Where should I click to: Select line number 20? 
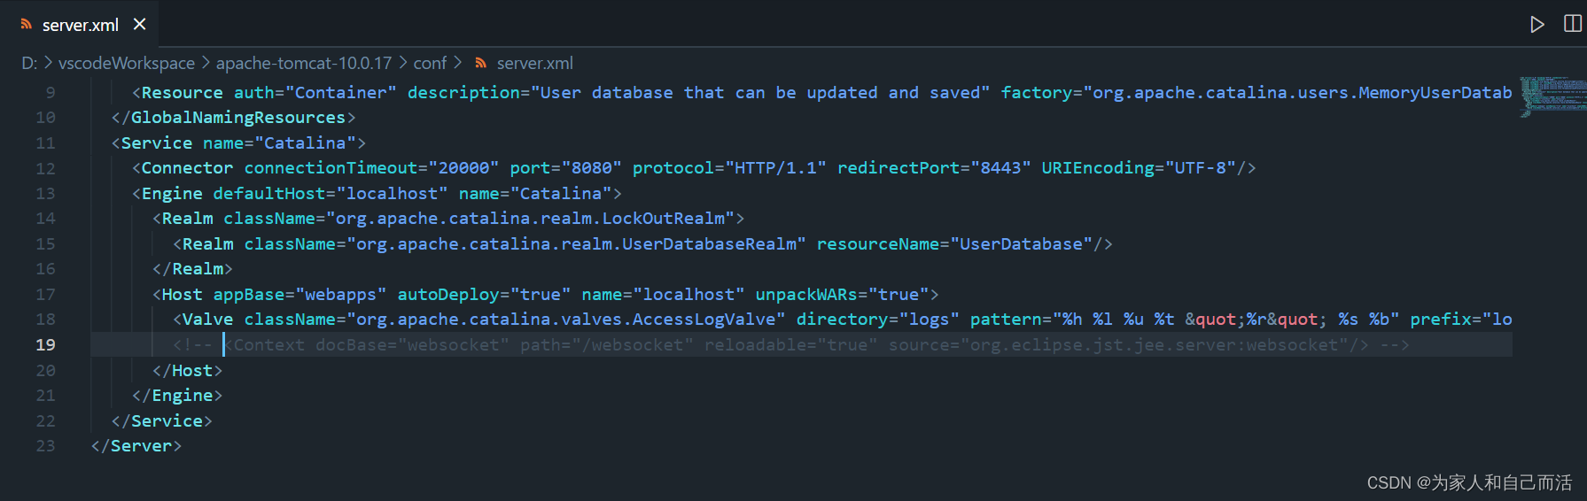pyautogui.click(x=46, y=371)
